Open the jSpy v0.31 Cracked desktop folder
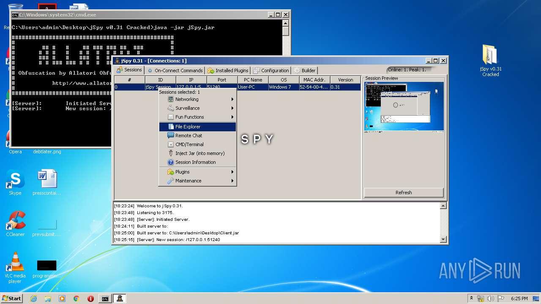 click(x=490, y=60)
